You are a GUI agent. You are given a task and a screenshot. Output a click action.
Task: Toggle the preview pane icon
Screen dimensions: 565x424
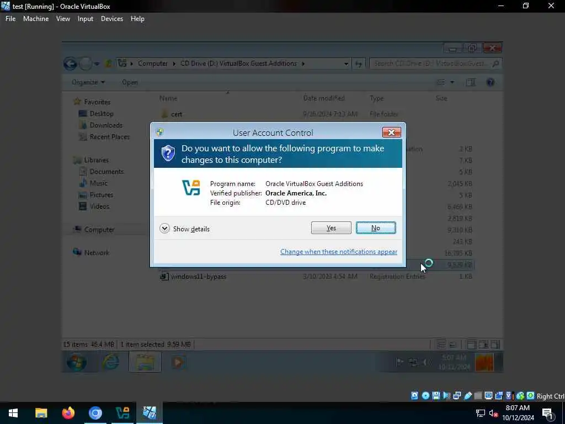470,82
